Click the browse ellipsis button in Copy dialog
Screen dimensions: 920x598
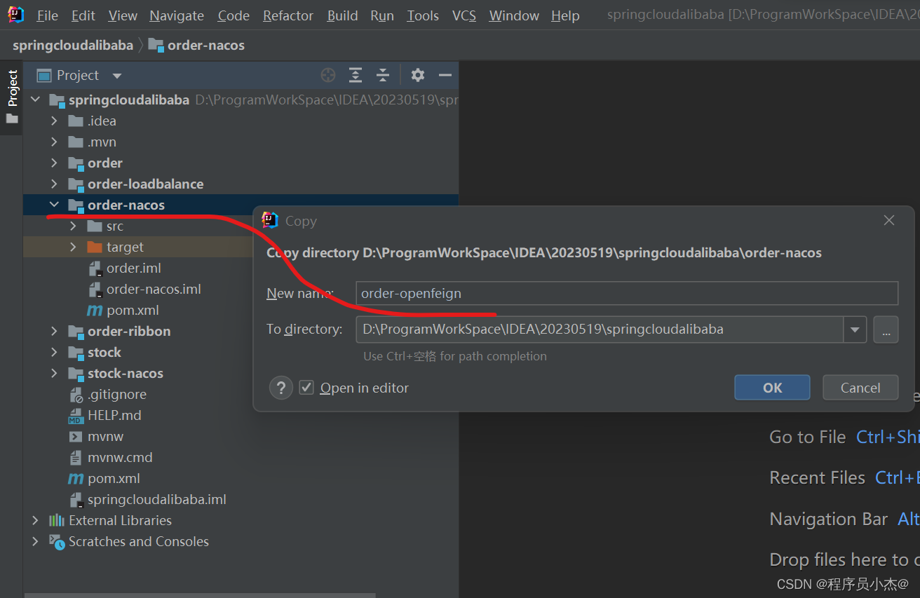click(886, 329)
